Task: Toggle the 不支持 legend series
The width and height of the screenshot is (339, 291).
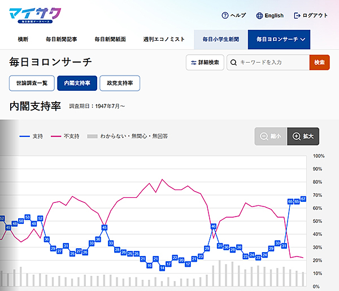Action: coord(65,136)
